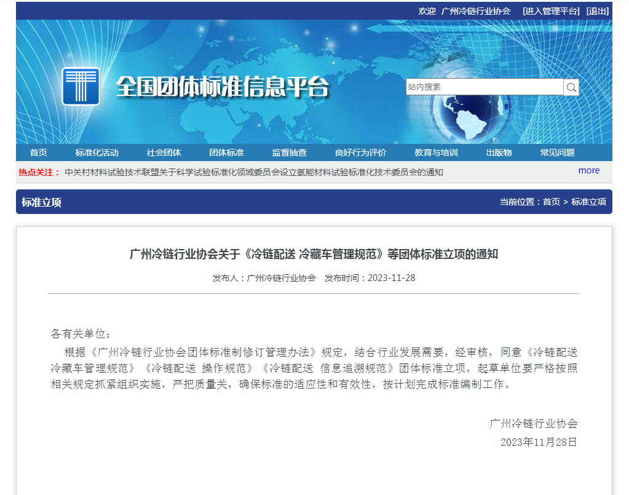Click the 广州冷链行业协会 username in top bar
The image size is (629, 495).
coord(476,11)
